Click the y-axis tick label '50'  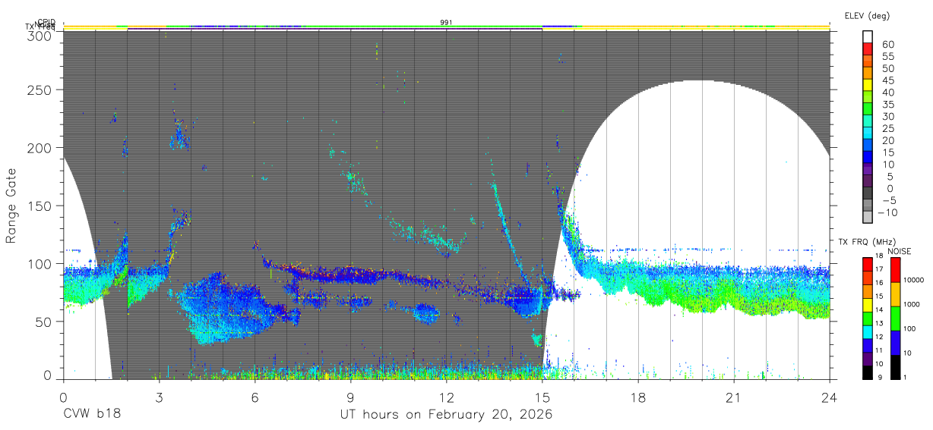tap(44, 322)
